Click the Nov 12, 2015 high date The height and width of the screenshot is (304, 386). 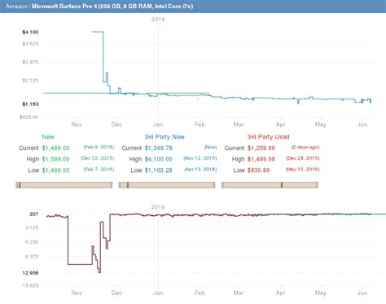pyautogui.click(x=200, y=158)
